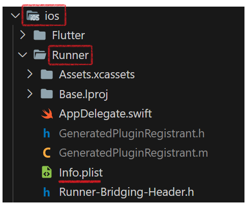Select the Assets.xcassets label

(x=97, y=74)
